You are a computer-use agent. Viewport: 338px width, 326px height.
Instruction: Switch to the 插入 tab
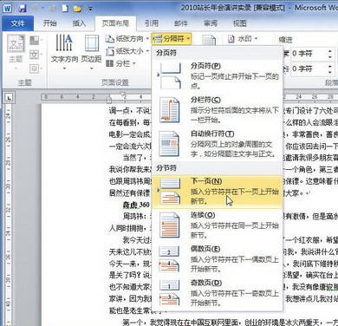[79, 23]
